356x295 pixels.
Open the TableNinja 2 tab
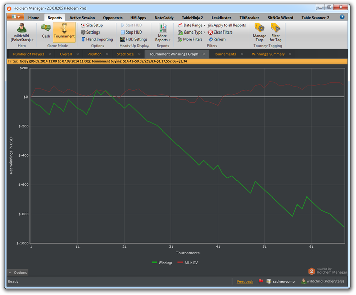tap(192, 18)
